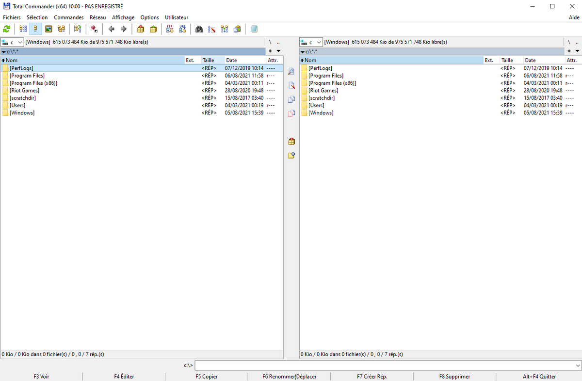Unpack files using the green-arrow box icon
Image resolution: width=582 pixels, height=381 pixels.
click(x=153, y=29)
